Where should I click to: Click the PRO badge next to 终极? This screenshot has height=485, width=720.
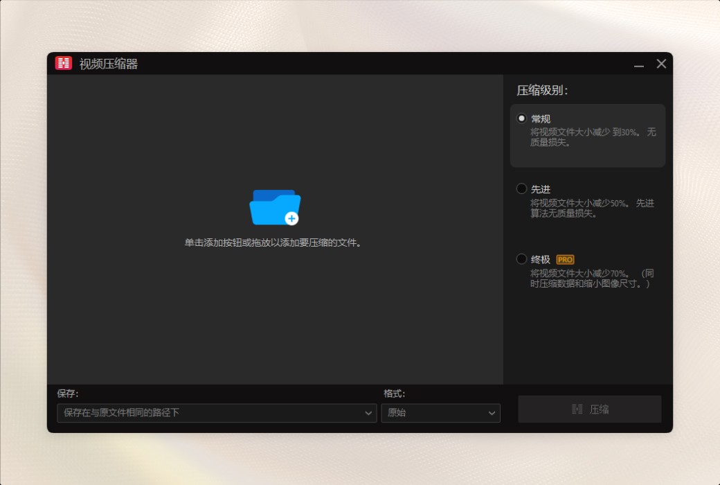[566, 258]
